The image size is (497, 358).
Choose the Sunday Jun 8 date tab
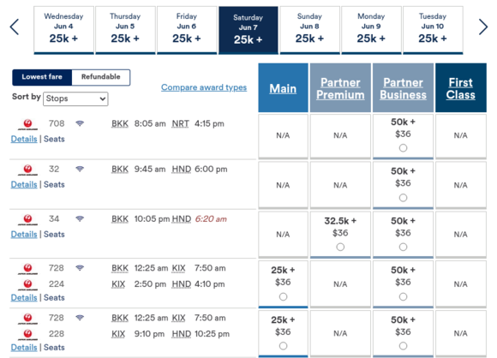[x=309, y=30]
